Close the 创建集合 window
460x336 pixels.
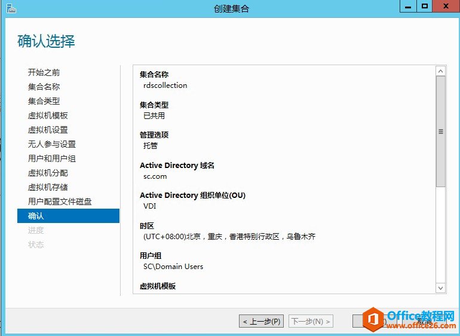click(446, 6)
